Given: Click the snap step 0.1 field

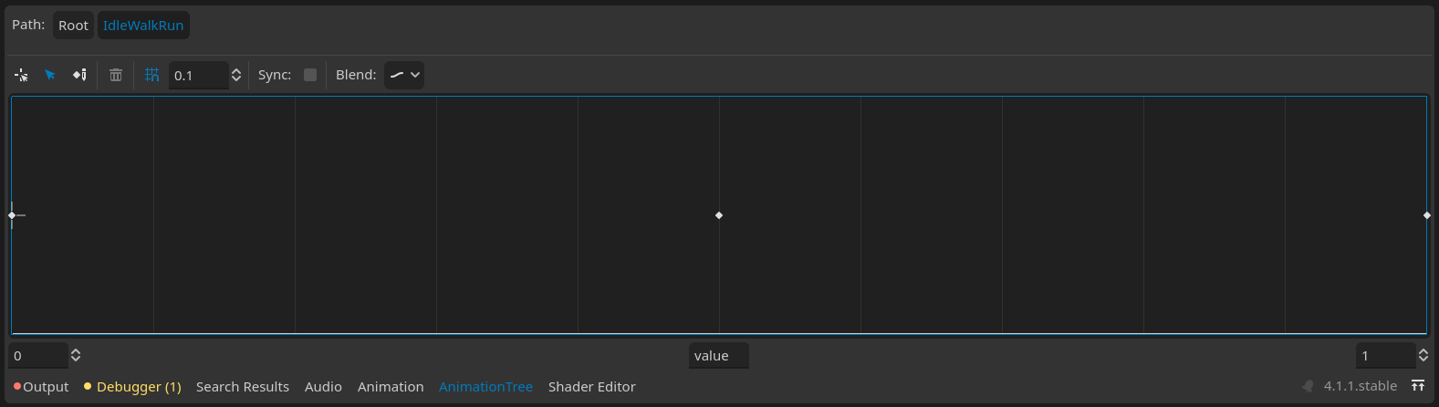Looking at the screenshot, I should click(x=197, y=76).
